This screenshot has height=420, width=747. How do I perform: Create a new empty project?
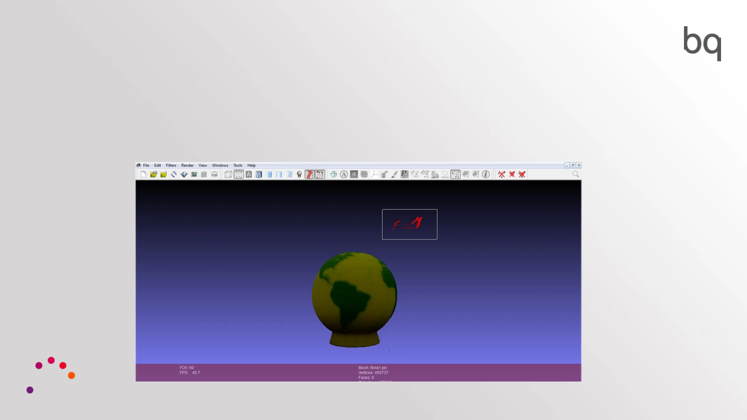tap(143, 174)
